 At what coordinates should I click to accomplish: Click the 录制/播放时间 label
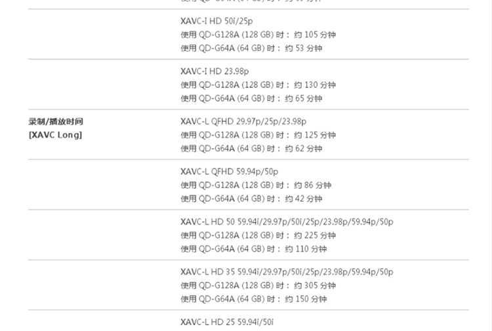pos(56,121)
